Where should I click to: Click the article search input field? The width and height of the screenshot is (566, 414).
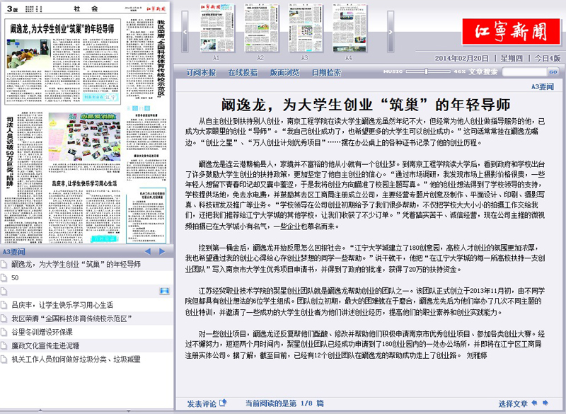524,71
